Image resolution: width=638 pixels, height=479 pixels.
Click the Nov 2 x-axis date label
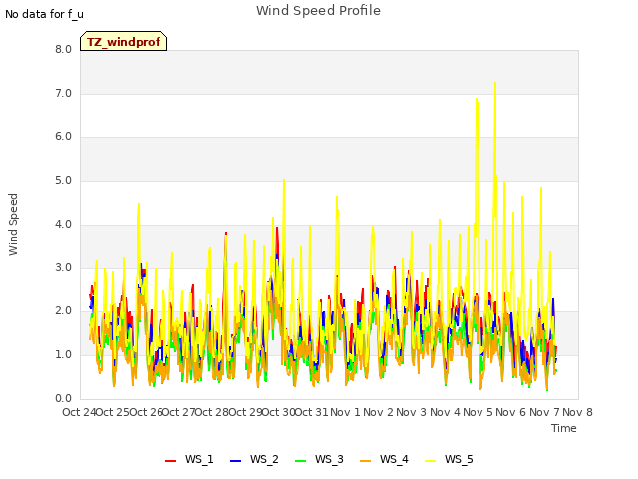(379, 412)
